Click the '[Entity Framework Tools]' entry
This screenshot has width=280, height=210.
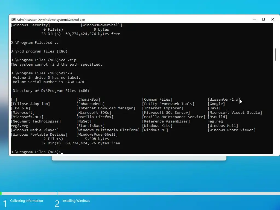pyautogui.click(x=168, y=104)
